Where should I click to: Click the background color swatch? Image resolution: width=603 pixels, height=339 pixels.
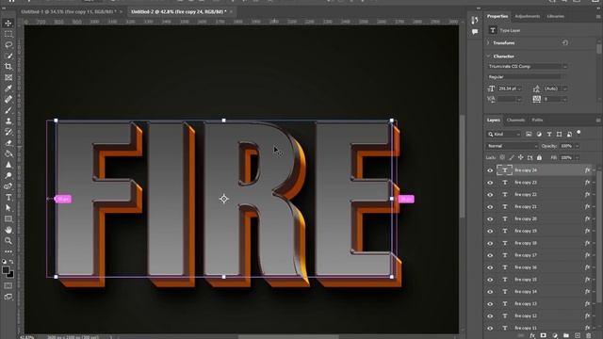click(10, 275)
